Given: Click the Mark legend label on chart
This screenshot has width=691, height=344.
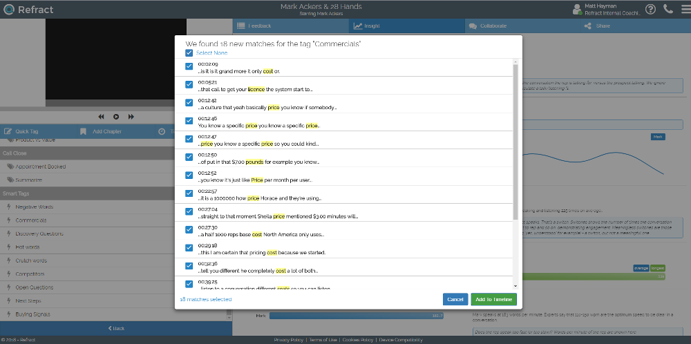Looking at the screenshot, I should pos(658,137).
